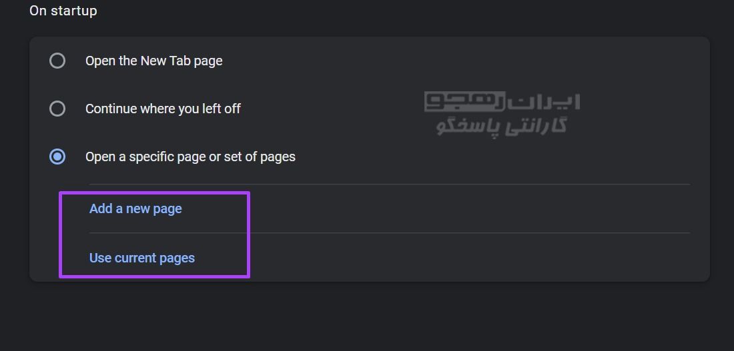
Task: Click the Add a new page link
Action: point(135,208)
